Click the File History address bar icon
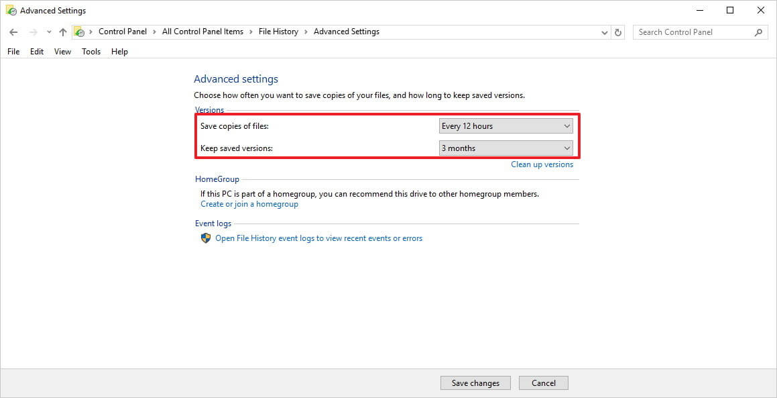This screenshot has height=398, width=777. [x=79, y=32]
